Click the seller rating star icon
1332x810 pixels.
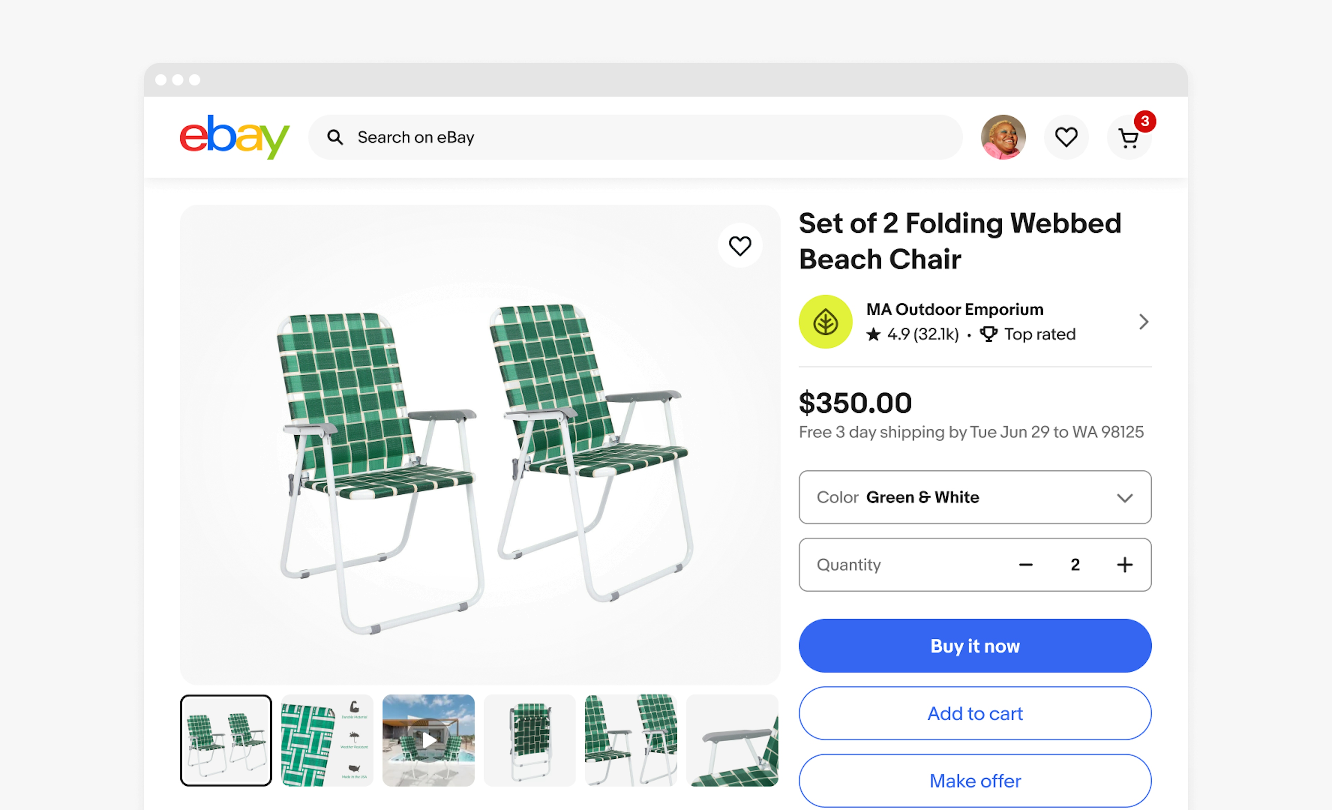(x=873, y=334)
